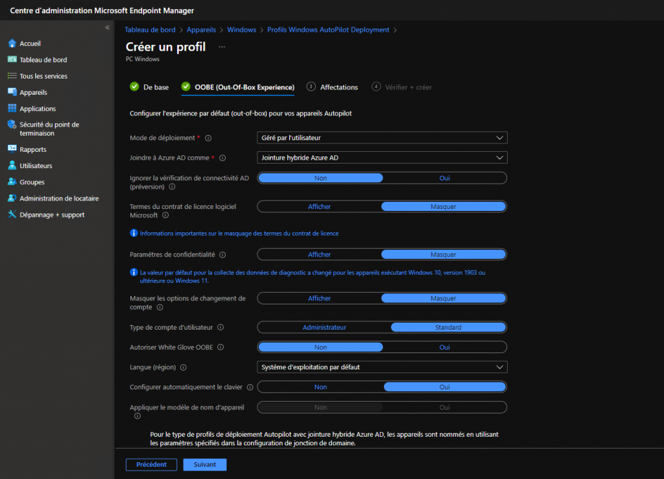Open Applications in the sidebar menu
The height and width of the screenshot is (479, 664).
tap(37, 109)
